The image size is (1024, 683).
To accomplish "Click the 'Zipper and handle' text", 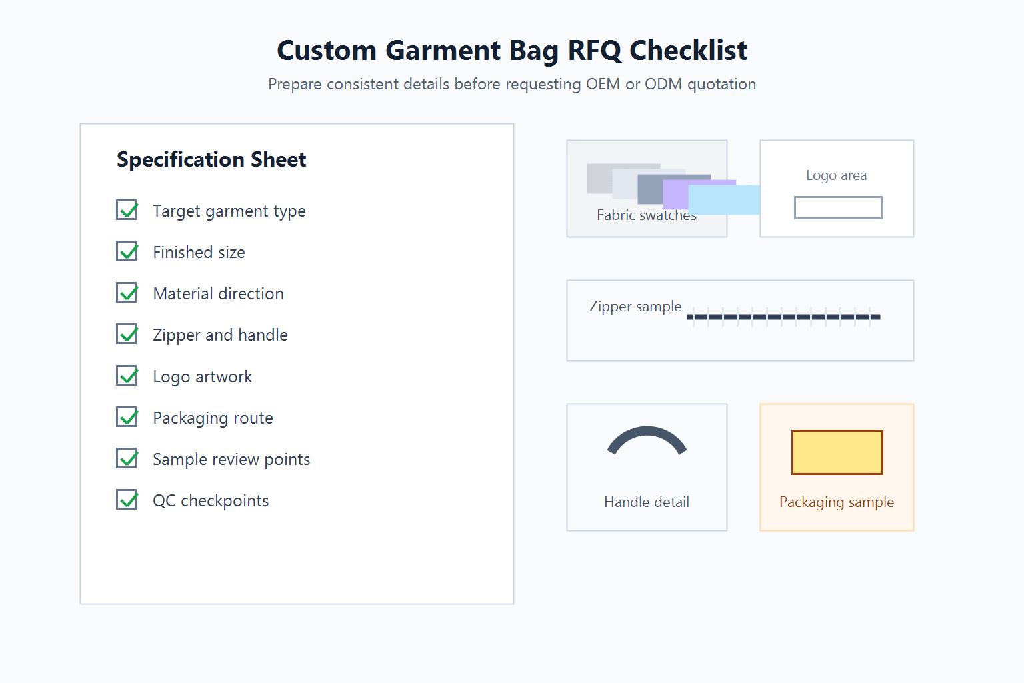I will [x=221, y=335].
